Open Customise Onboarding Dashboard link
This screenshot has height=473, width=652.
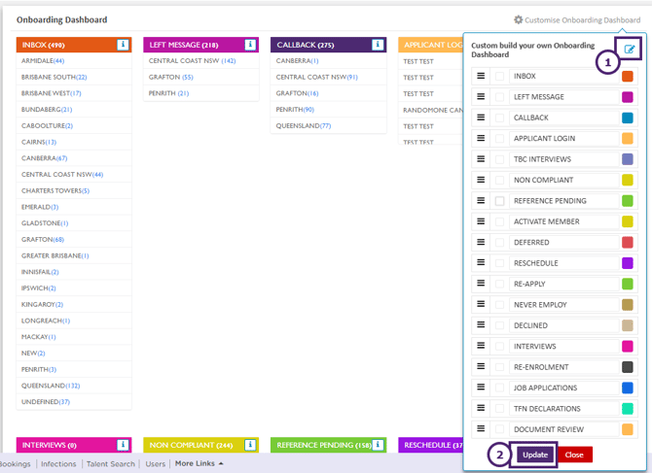coord(582,20)
